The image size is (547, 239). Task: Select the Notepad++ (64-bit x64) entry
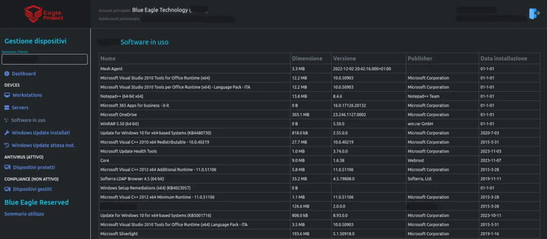tap(122, 96)
